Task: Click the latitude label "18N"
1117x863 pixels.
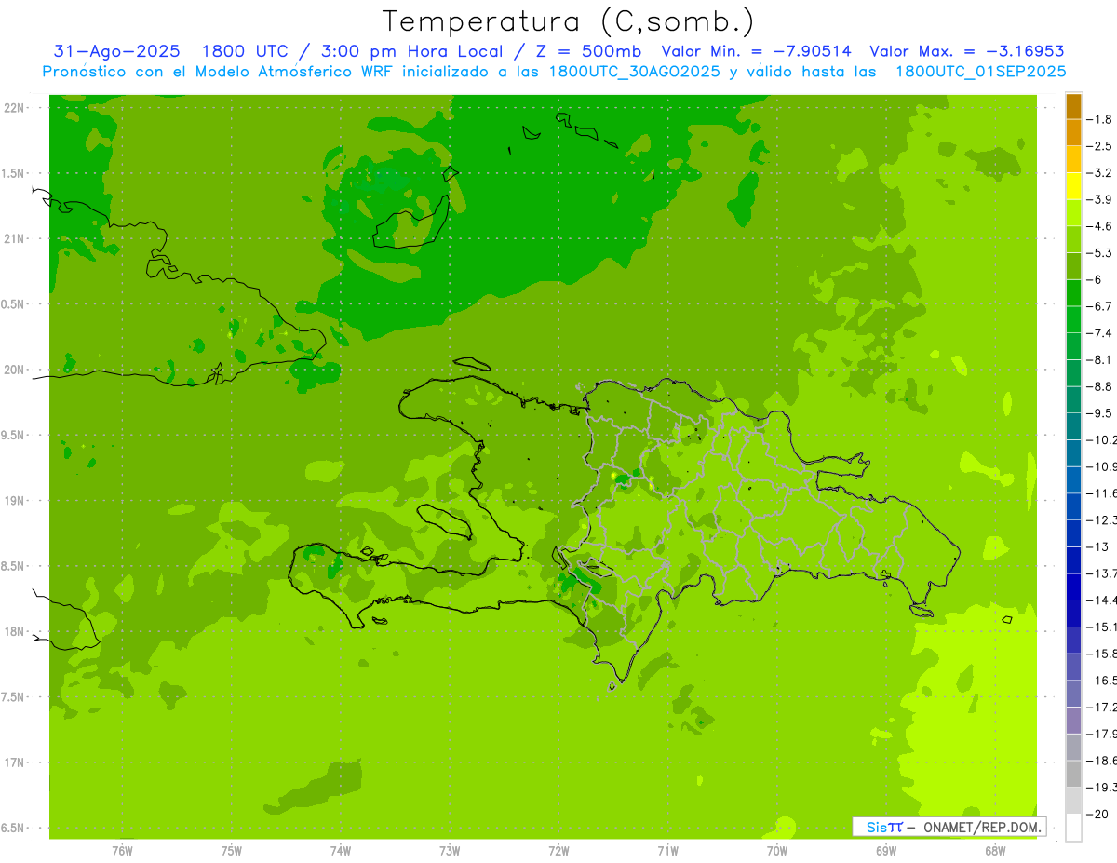Action: (x=16, y=632)
